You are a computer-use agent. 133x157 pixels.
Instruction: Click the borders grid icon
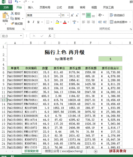point(48,22)
